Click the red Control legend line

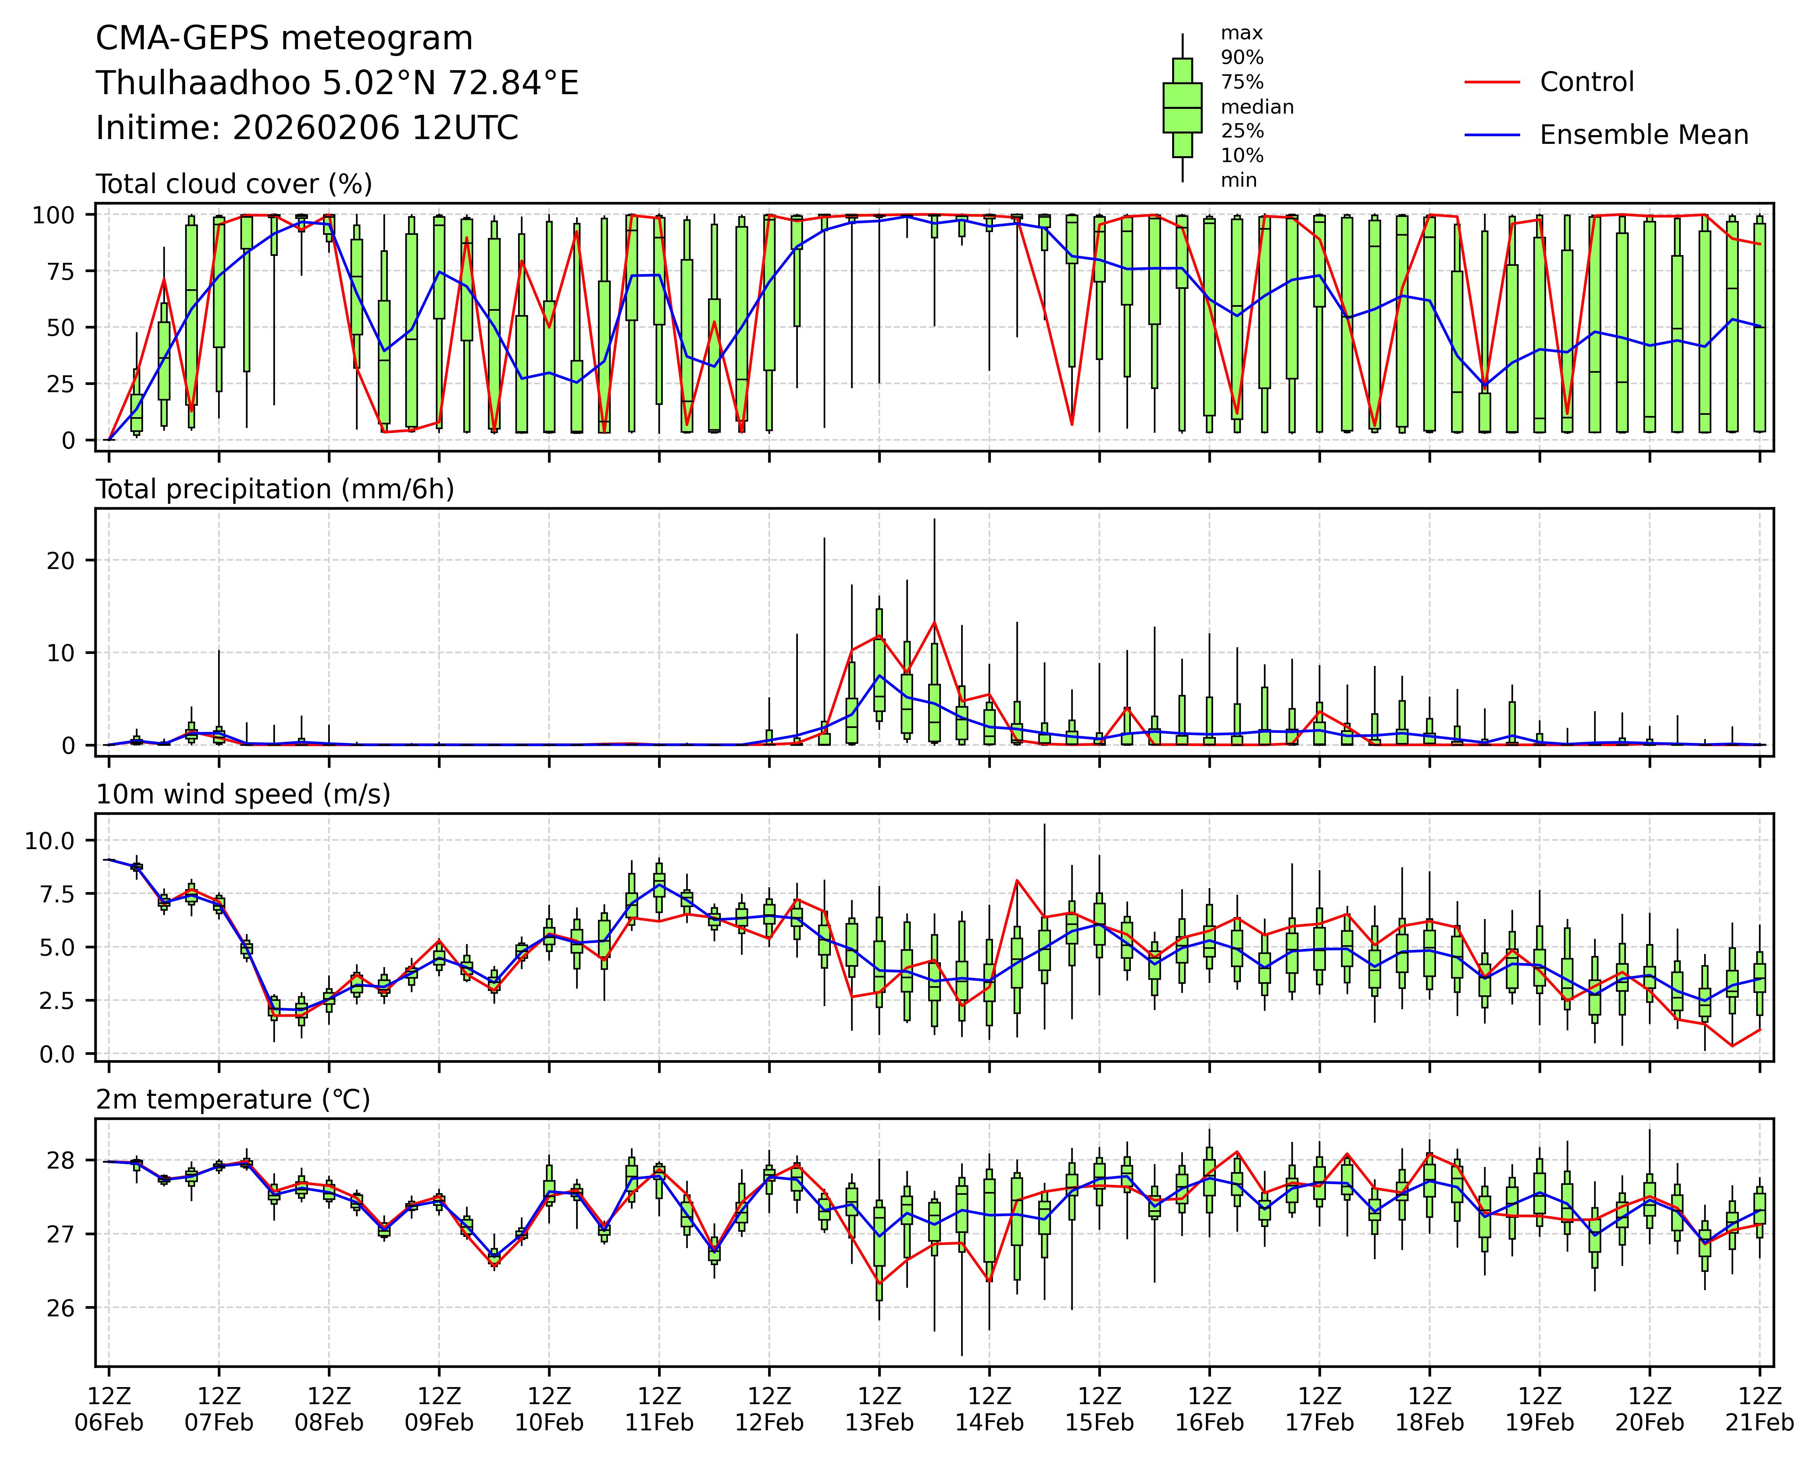[1492, 83]
